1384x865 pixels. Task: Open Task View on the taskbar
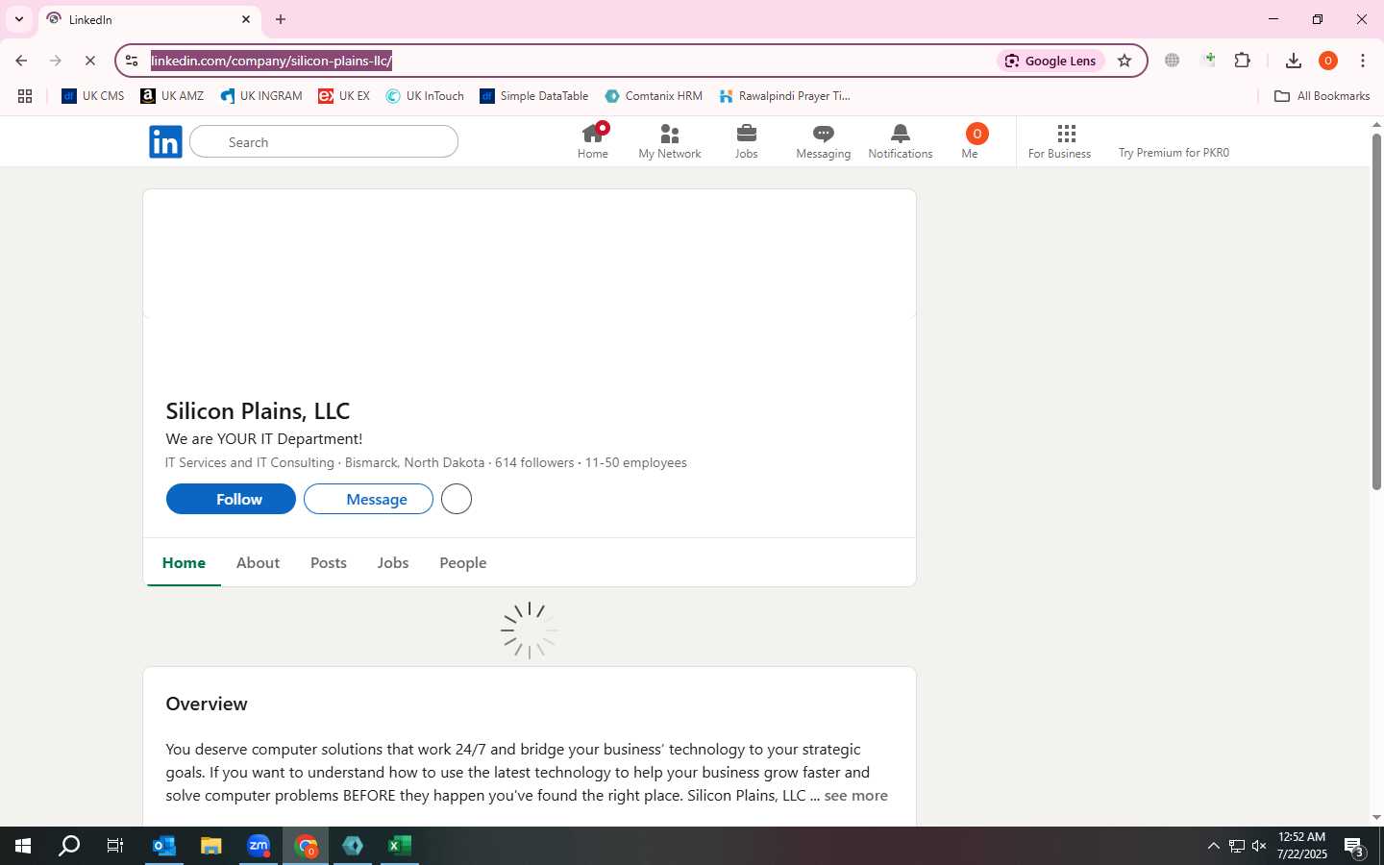coord(115,846)
